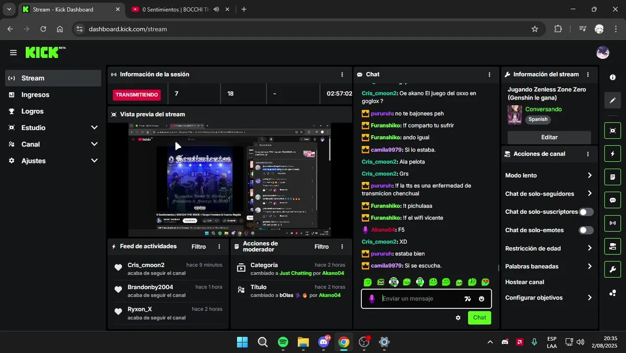This screenshot has height=353, width=626.
Task: Toggle the wrench stream info icon in right sidebar
Action: click(613, 269)
